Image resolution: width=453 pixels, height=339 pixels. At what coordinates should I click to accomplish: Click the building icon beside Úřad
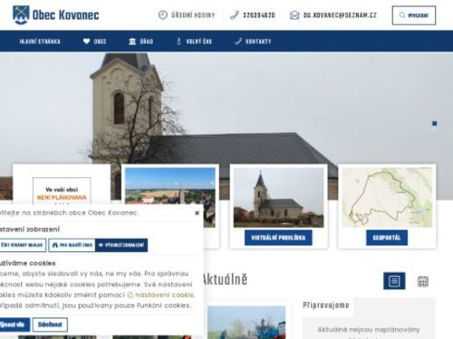[x=132, y=42]
